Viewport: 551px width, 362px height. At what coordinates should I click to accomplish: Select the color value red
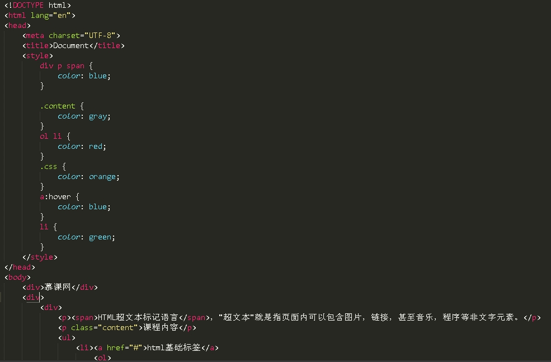coord(95,146)
